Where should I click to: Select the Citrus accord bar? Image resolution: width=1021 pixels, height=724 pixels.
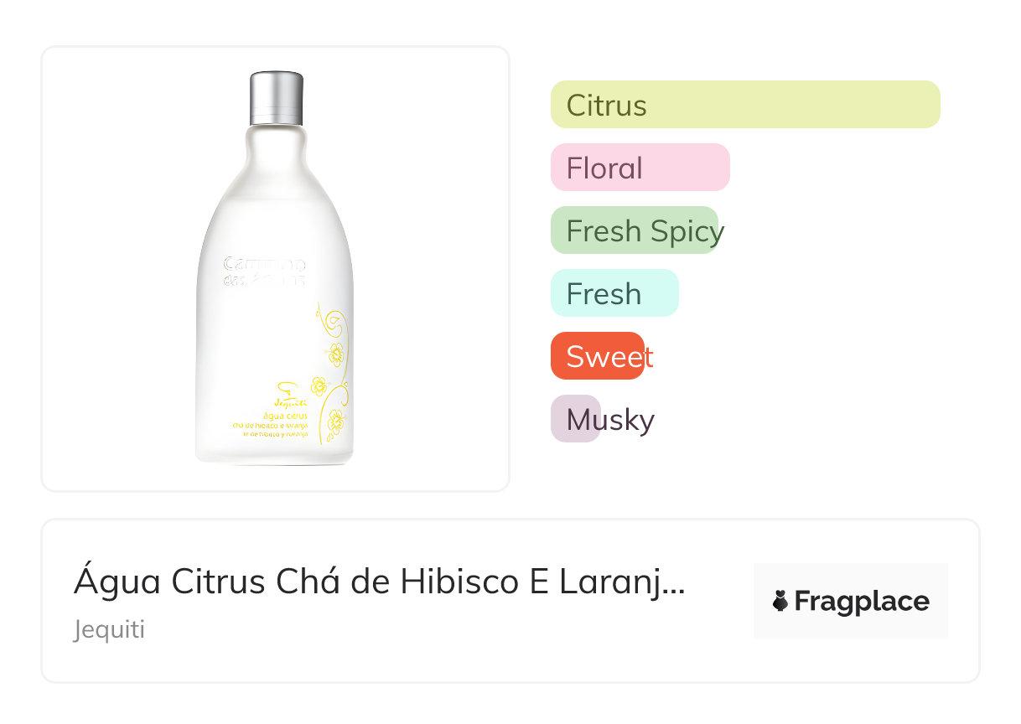[744, 105]
